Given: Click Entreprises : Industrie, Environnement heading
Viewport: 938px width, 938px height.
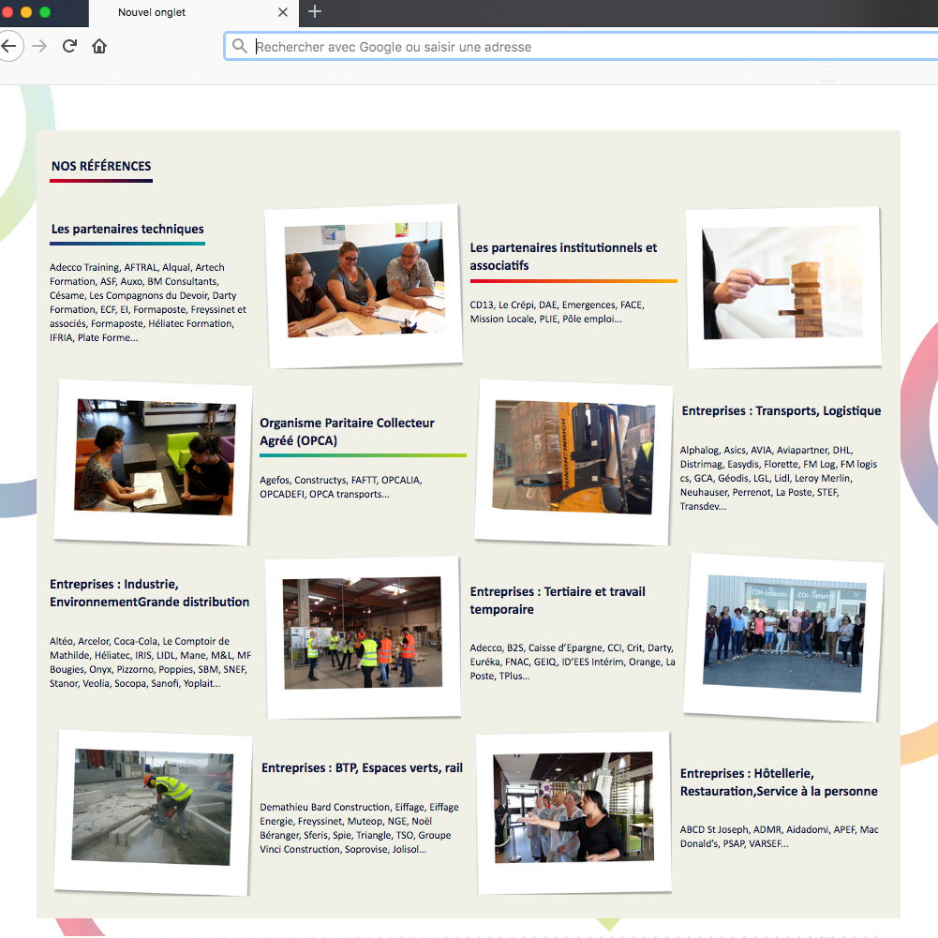Looking at the screenshot, I should [x=150, y=593].
